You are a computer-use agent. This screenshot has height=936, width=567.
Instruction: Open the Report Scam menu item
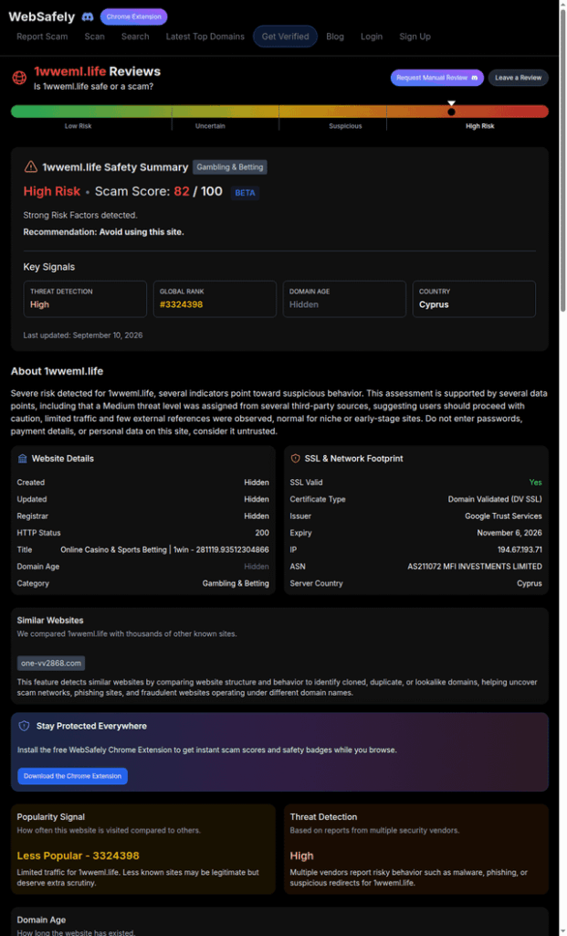[x=42, y=37]
